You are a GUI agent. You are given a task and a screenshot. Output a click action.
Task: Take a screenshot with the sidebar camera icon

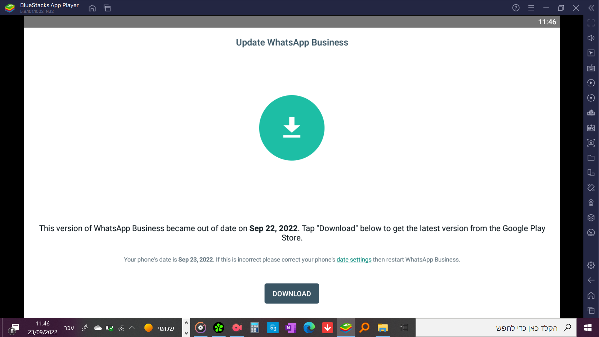tap(591, 143)
